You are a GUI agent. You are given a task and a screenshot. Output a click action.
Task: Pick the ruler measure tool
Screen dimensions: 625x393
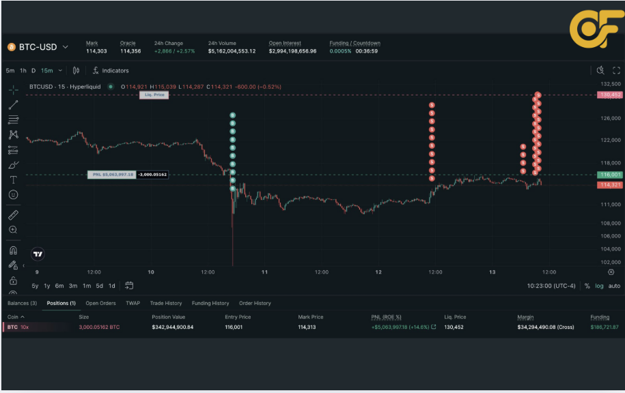coord(13,215)
